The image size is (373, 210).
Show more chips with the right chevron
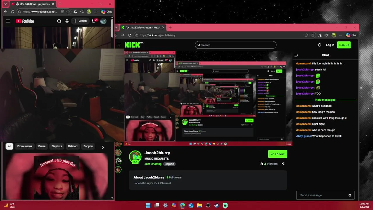pyautogui.click(x=103, y=147)
